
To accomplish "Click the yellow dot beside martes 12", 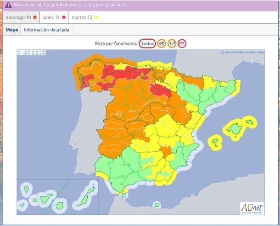I will 96,18.
